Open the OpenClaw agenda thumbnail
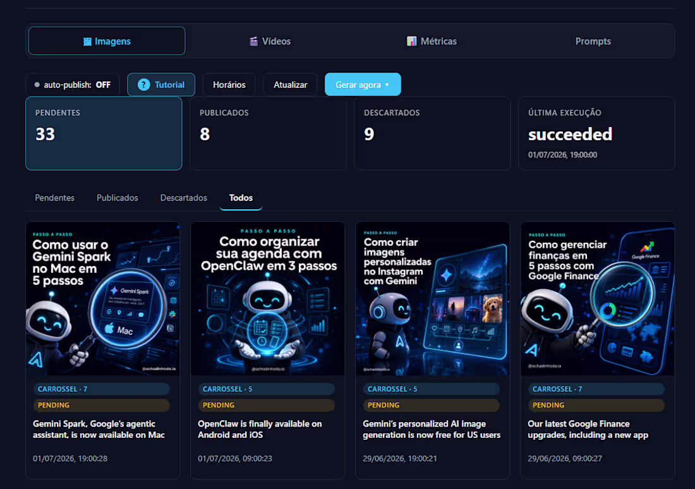 [x=268, y=298]
